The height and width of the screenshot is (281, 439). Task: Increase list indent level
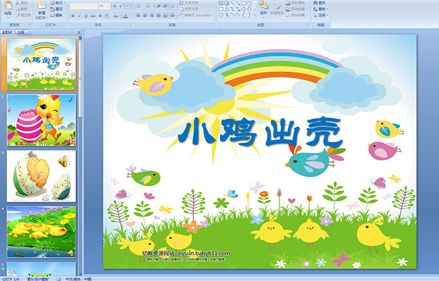point(165,6)
